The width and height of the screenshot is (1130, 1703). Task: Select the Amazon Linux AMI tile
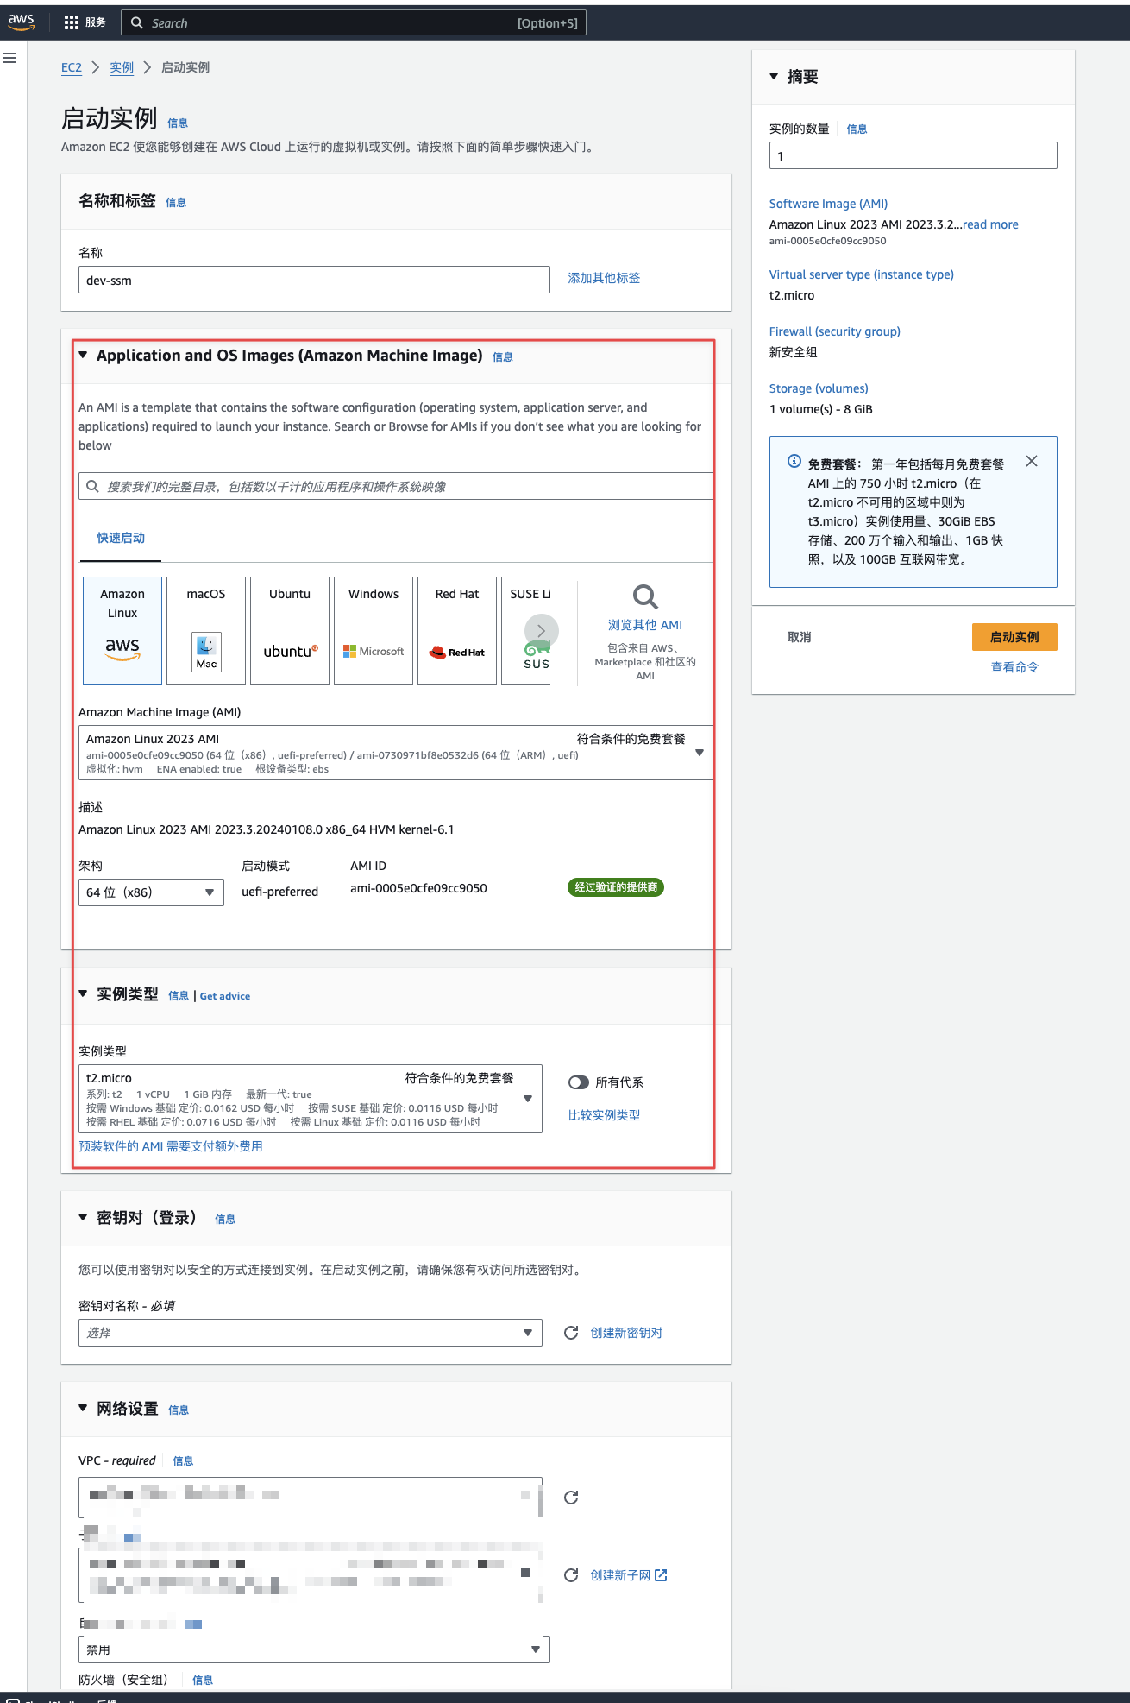(x=122, y=631)
